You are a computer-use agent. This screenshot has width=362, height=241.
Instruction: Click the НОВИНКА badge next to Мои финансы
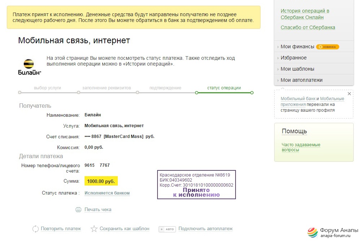click(x=328, y=47)
